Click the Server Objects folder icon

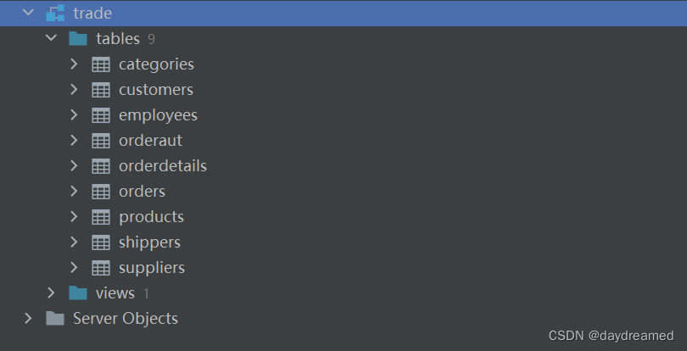55,319
